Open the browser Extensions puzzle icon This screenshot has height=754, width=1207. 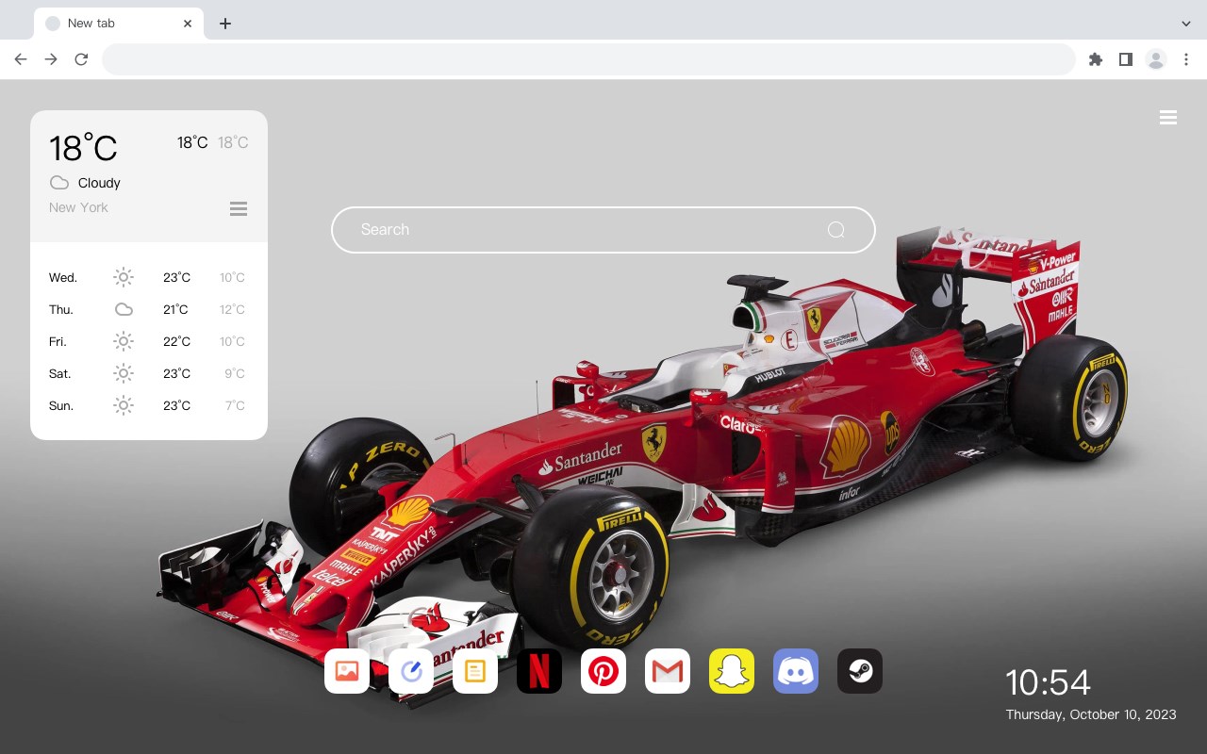(x=1095, y=59)
